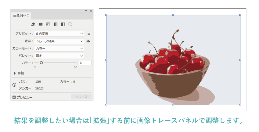Click the アンカー value 1612

[39, 88]
